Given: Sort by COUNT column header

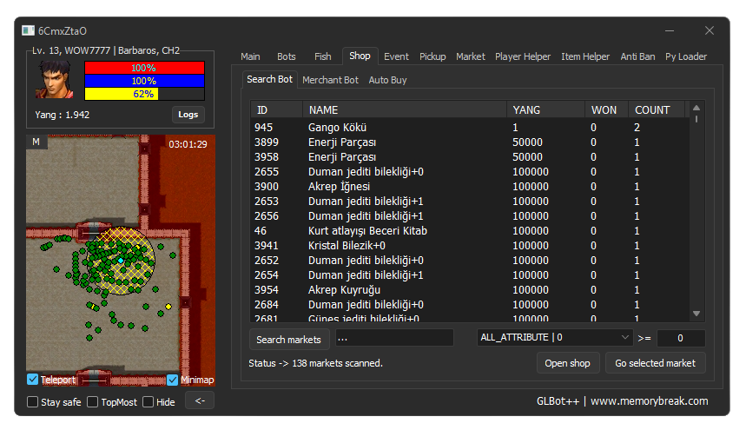Looking at the screenshot, I should pos(657,109).
